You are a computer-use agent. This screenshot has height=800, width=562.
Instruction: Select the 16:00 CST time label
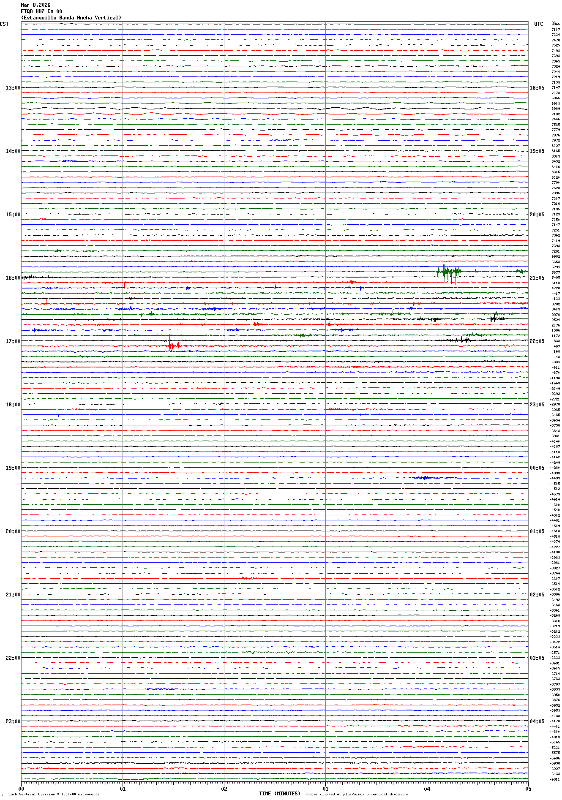click(13, 278)
